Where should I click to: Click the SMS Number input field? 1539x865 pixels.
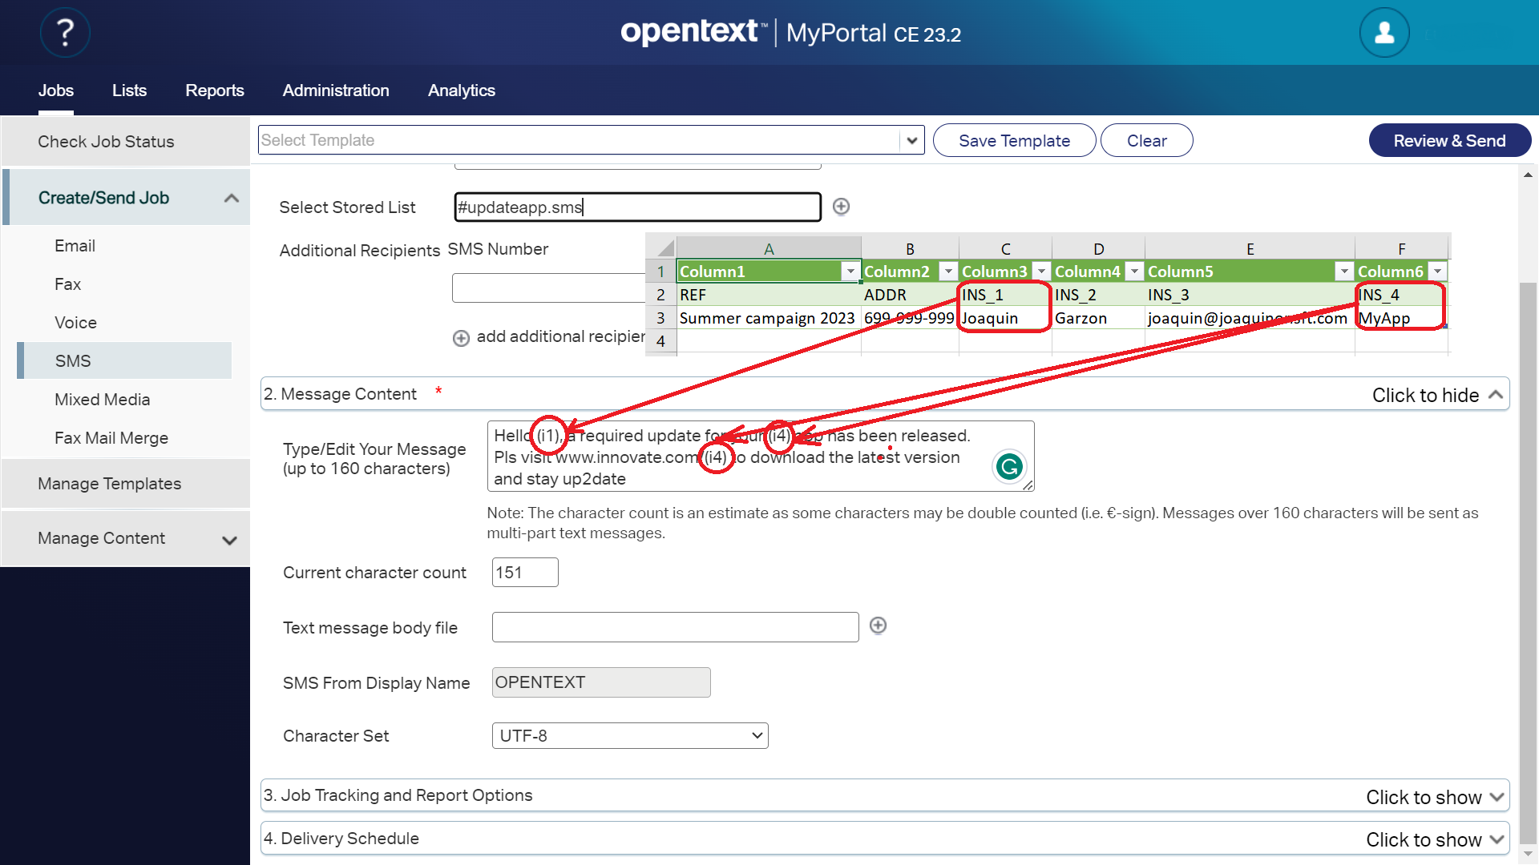[549, 288]
